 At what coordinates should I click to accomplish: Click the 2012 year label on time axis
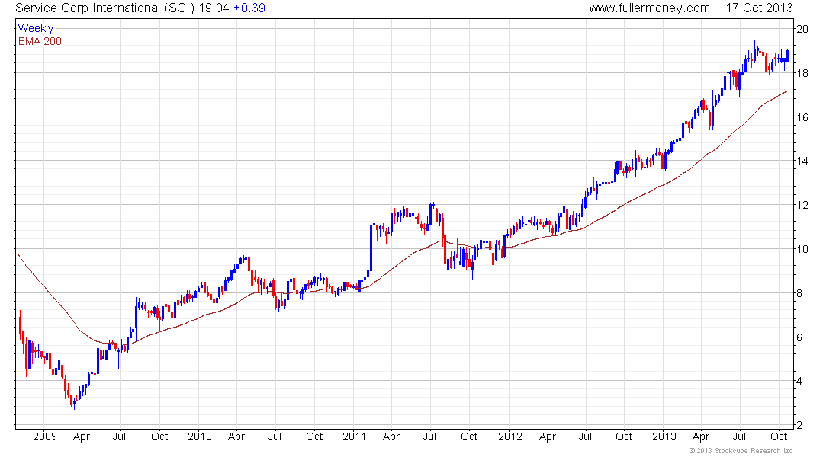[x=510, y=436]
